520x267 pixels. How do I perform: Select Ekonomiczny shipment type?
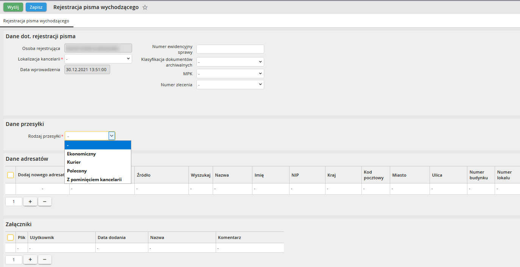[x=98, y=154]
